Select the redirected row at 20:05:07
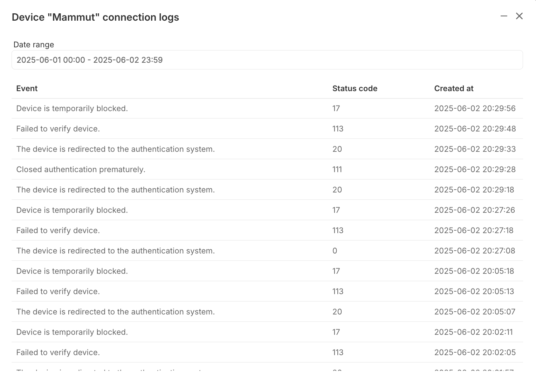 (267, 312)
